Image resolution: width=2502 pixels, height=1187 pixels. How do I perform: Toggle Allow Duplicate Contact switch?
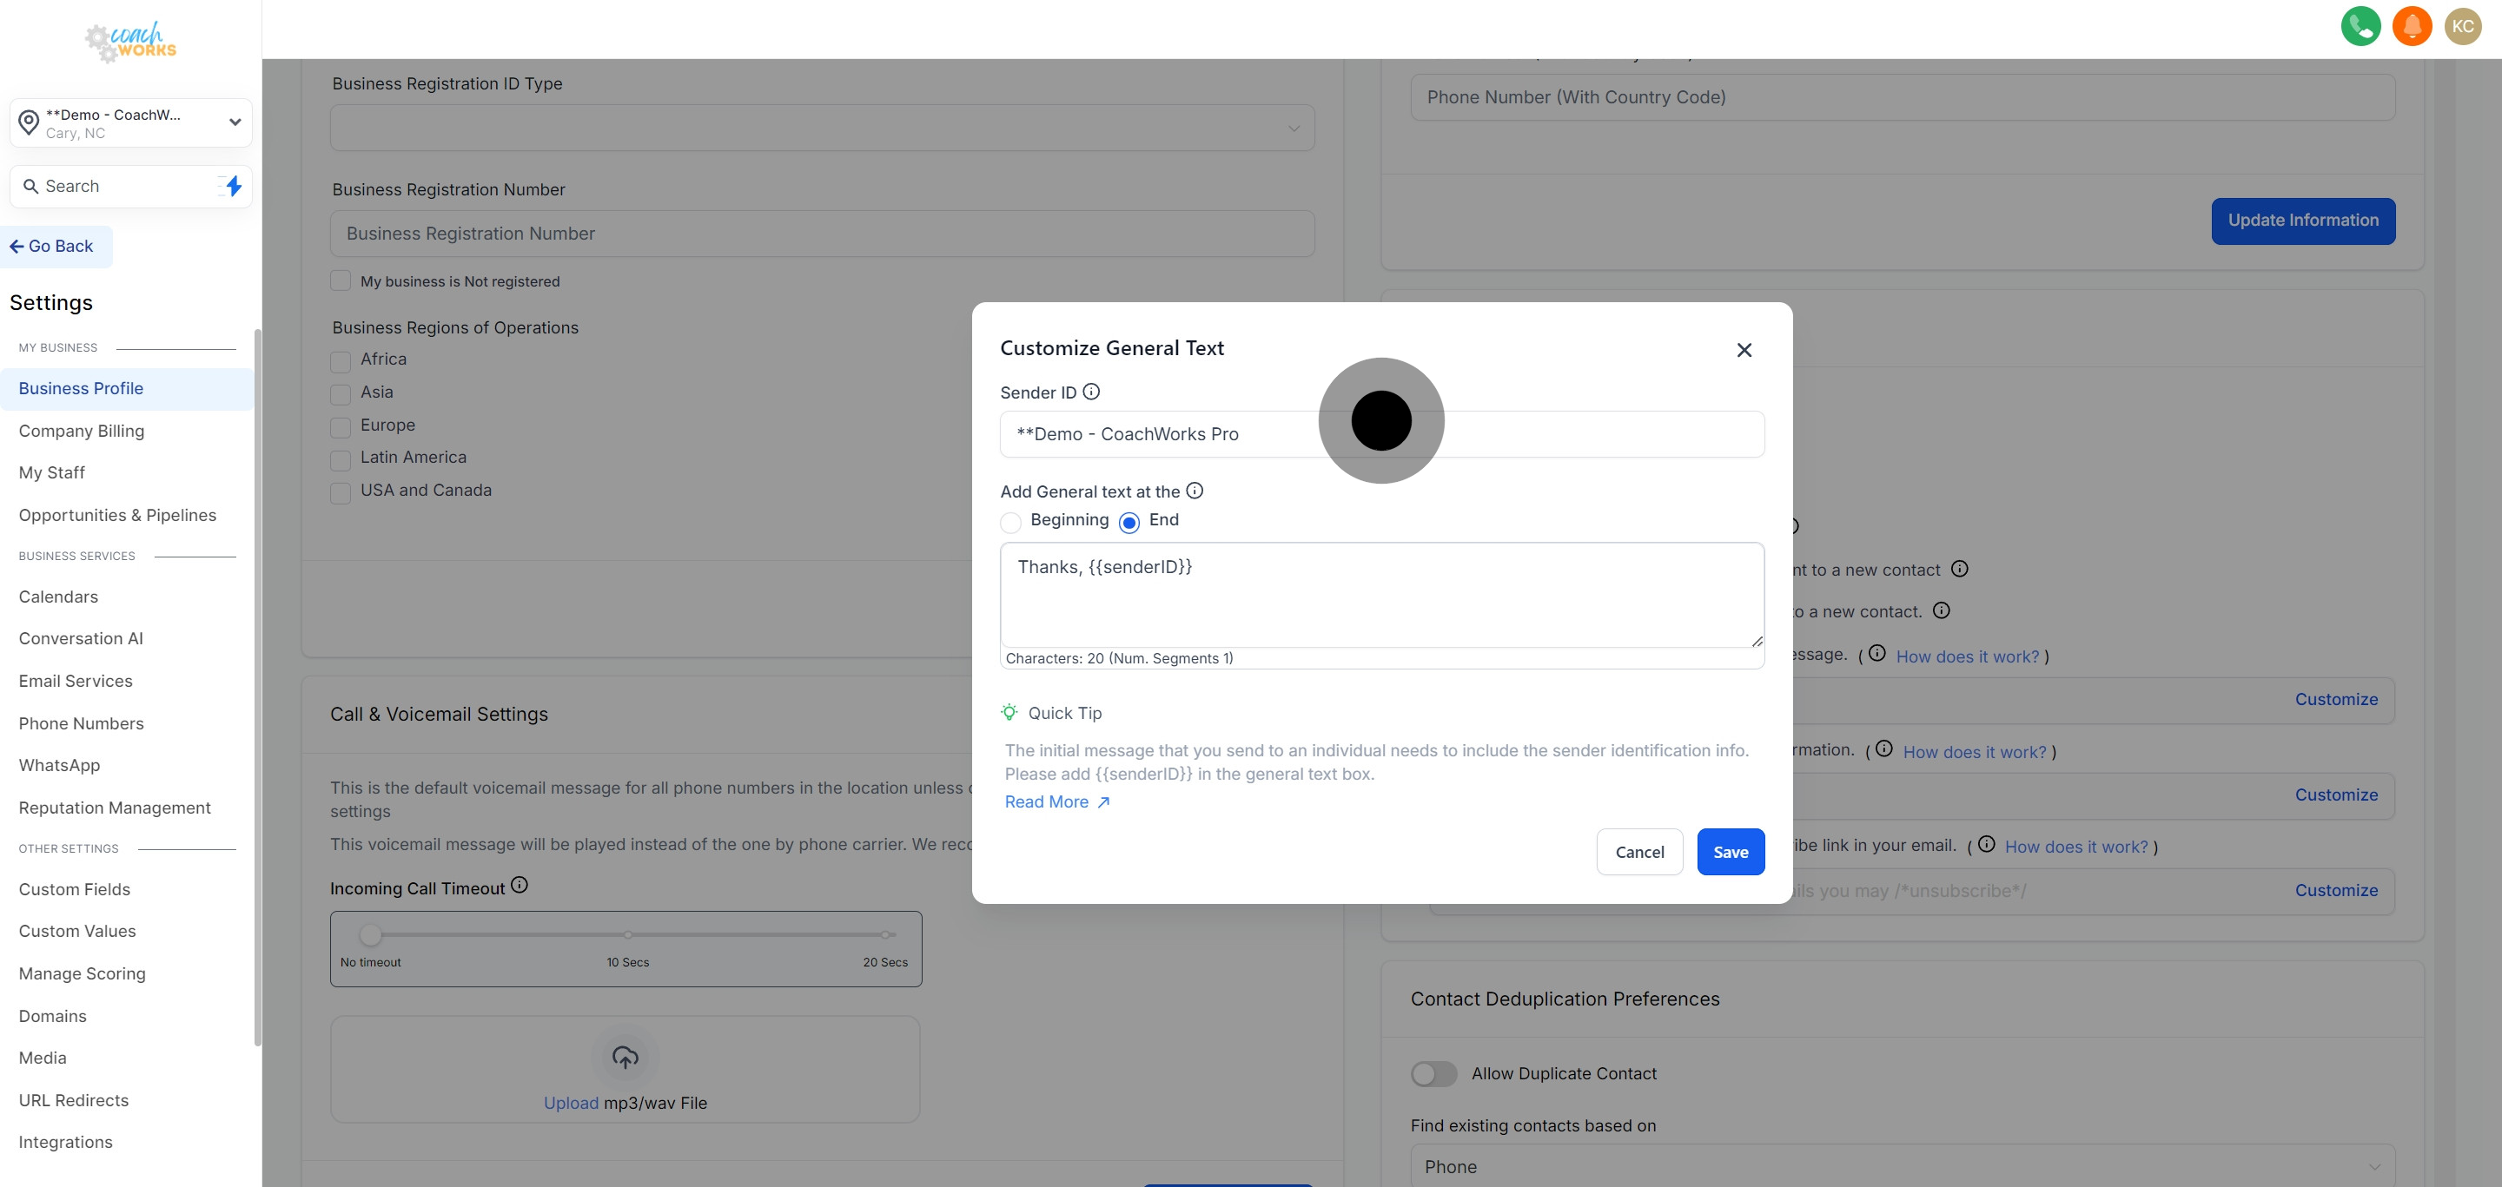(x=1433, y=1073)
